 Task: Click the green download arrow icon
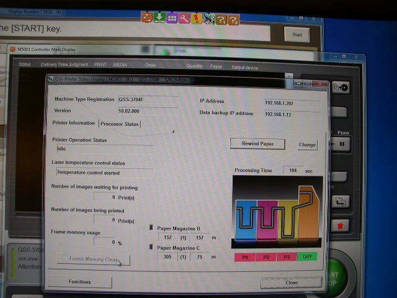point(159,18)
